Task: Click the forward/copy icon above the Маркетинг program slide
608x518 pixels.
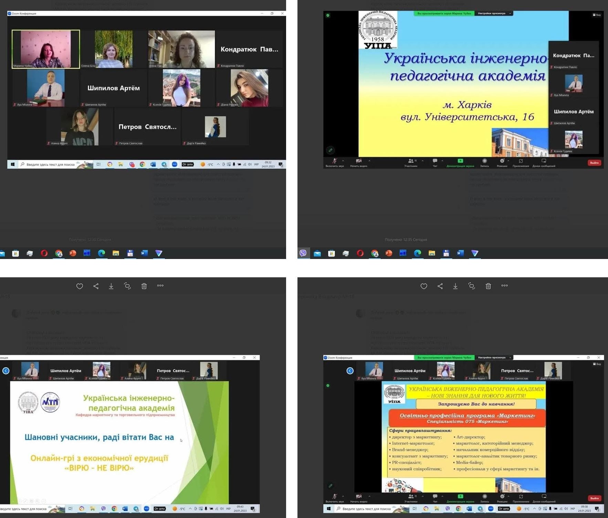Action: 472,286
